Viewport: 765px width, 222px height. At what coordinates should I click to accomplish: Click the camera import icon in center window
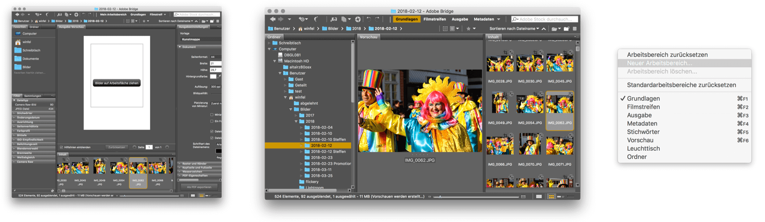tap(334, 19)
